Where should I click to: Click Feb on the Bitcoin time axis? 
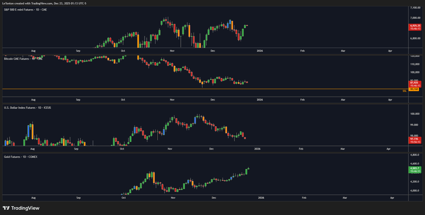302,100
